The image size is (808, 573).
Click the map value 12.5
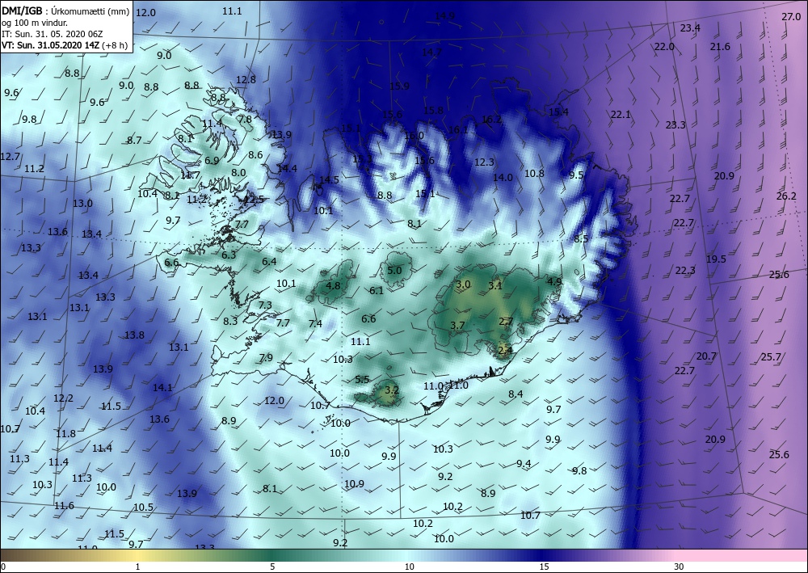point(254,199)
